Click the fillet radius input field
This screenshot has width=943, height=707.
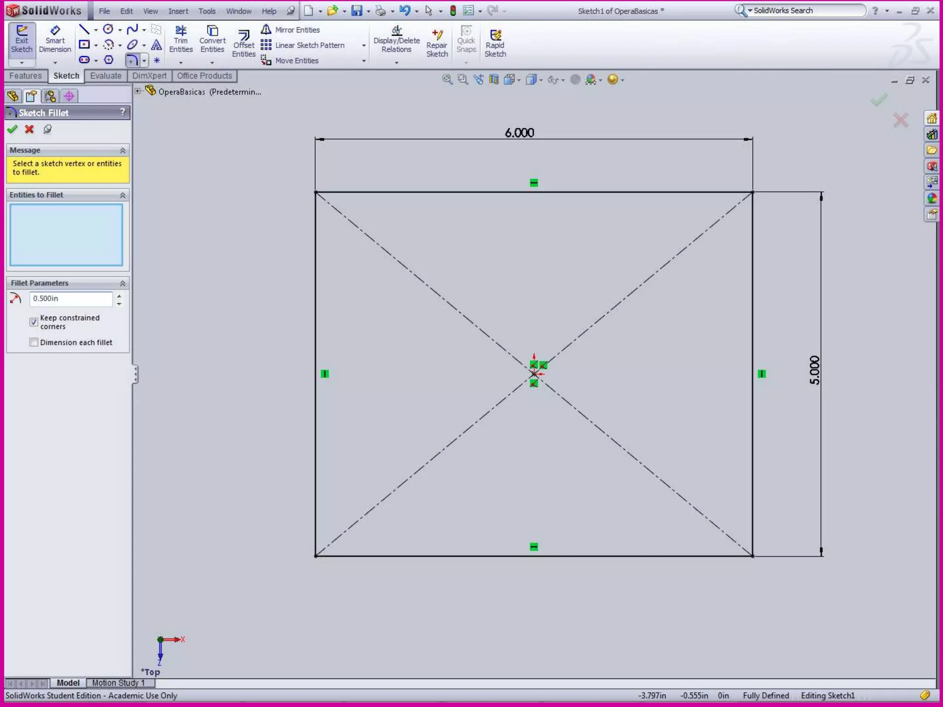(x=70, y=299)
